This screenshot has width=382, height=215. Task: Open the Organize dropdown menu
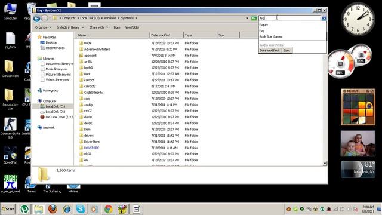(44, 27)
